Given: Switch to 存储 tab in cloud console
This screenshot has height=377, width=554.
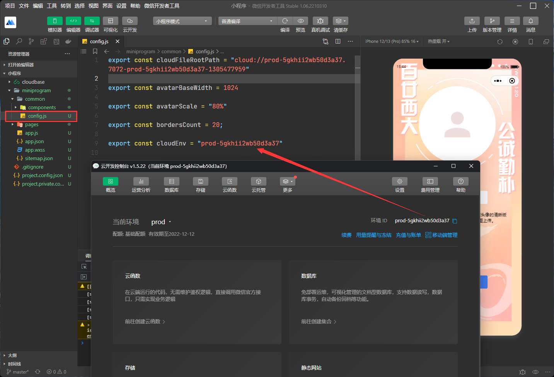Looking at the screenshot, I should point(201,185).
